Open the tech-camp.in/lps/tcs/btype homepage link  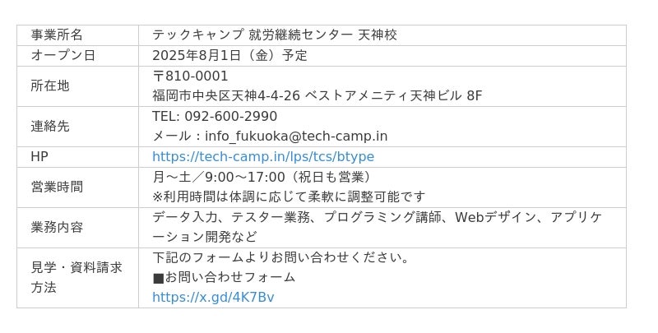(x=263, y=157)
